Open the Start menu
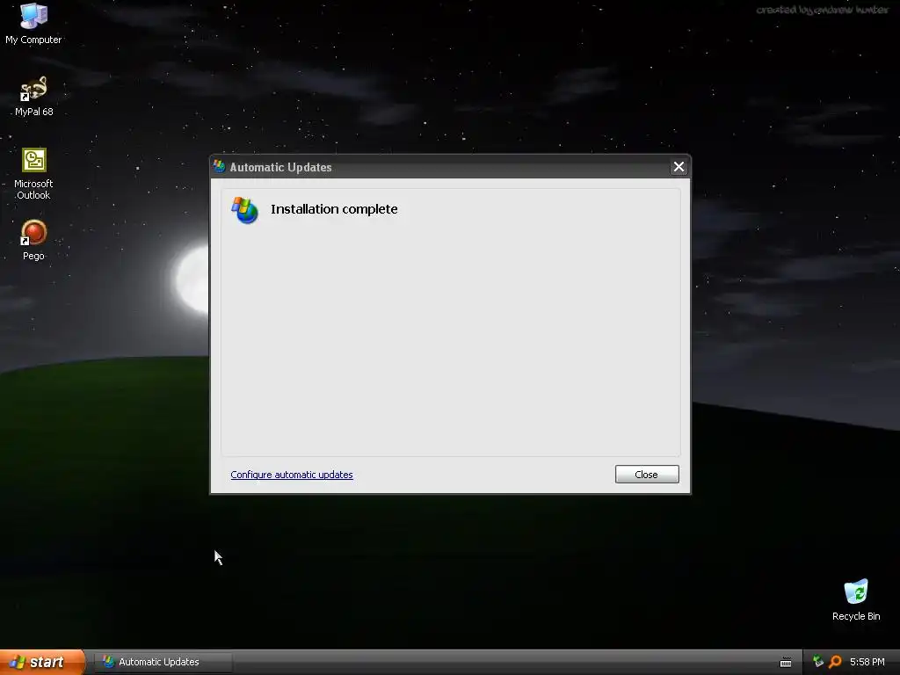The image size is (900, 675). click(42, 662)
